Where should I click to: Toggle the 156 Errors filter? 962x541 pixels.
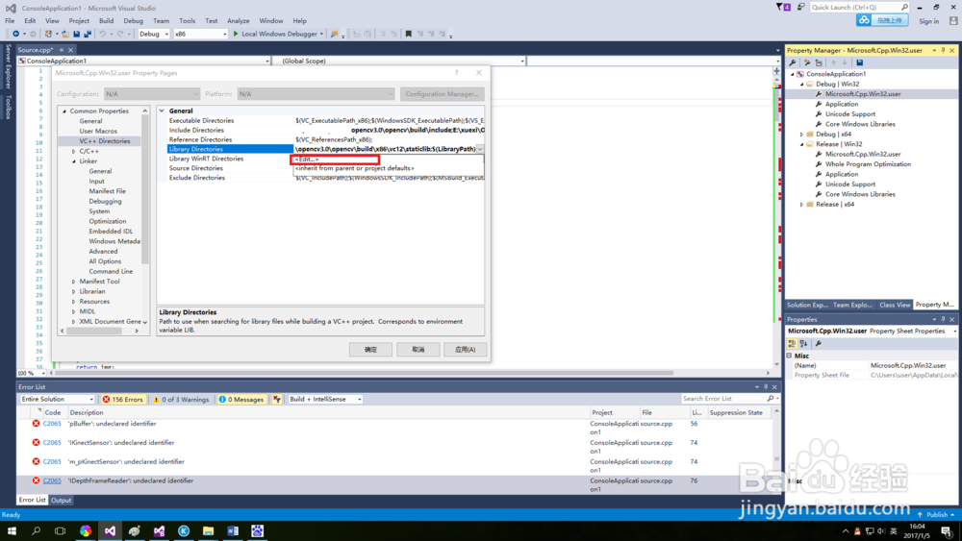coord(123,400)
